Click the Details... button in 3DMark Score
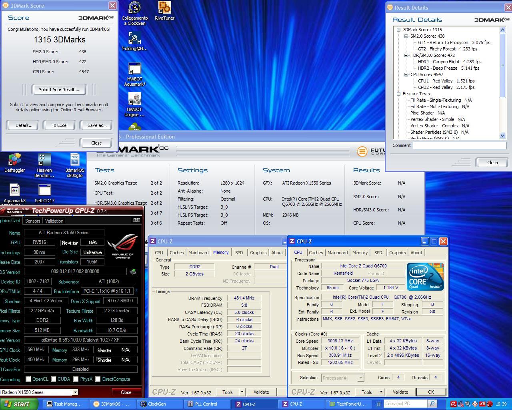Viewport: 512px width, 410px height. pyautogui.click(x=24, y=125)
